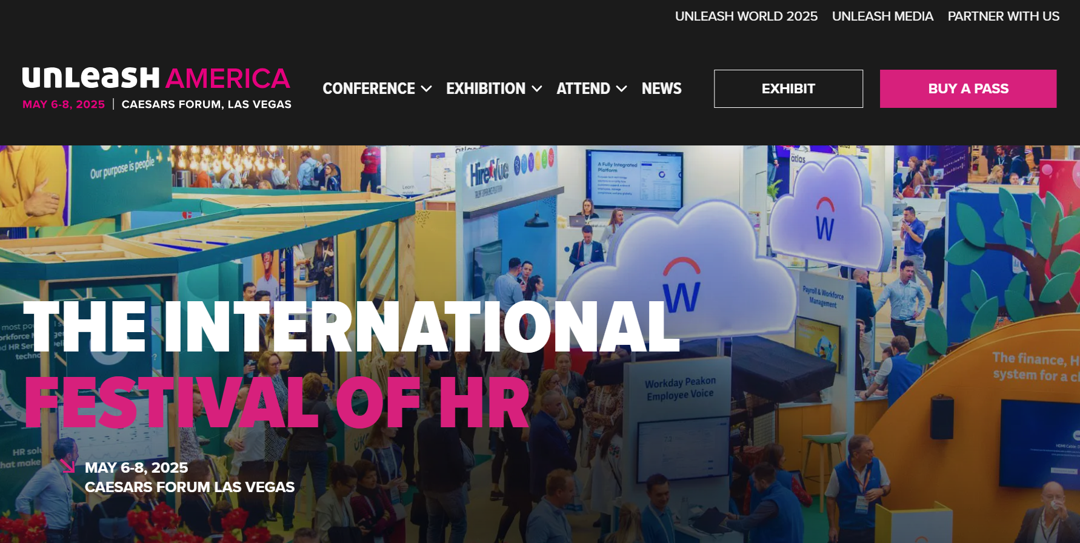The height and width of the screenshot is (543, 1080).
Task: Click the BUY A PASS button
Action: point(968,88)
